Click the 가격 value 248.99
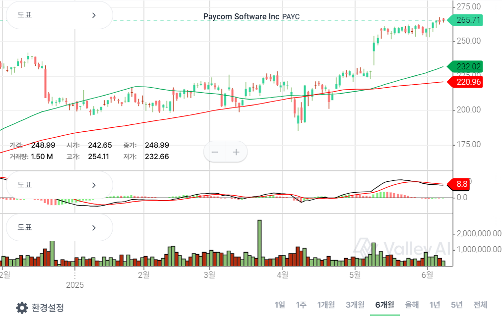The width and height of the screenshot is (502, 320). click(x=43, y=145)
